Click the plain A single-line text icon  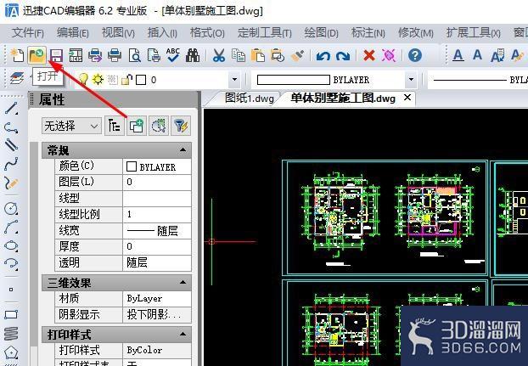477,55
